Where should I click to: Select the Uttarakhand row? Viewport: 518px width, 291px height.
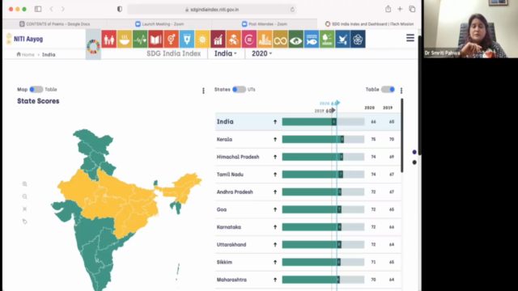[x=308, y=244]
